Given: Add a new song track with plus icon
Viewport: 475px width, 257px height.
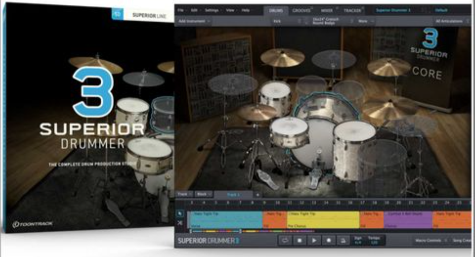Looking at the screenshot, I should pyautogui.click(x=257, y=195).
